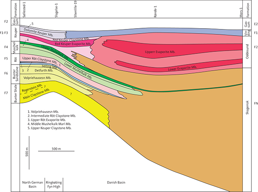Viewport: 258px width, 192px height.
Task: Click the number 4 pointer in the Keuper-Muschelkalk area
Action: 28,40
